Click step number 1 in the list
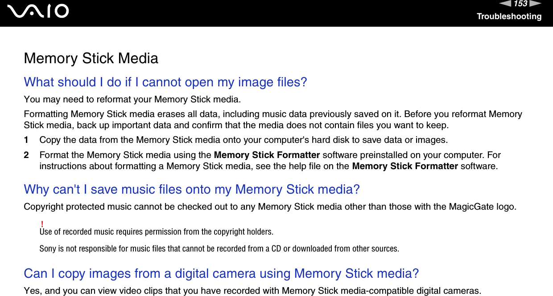The image size is (553, 296). [27, 140]
